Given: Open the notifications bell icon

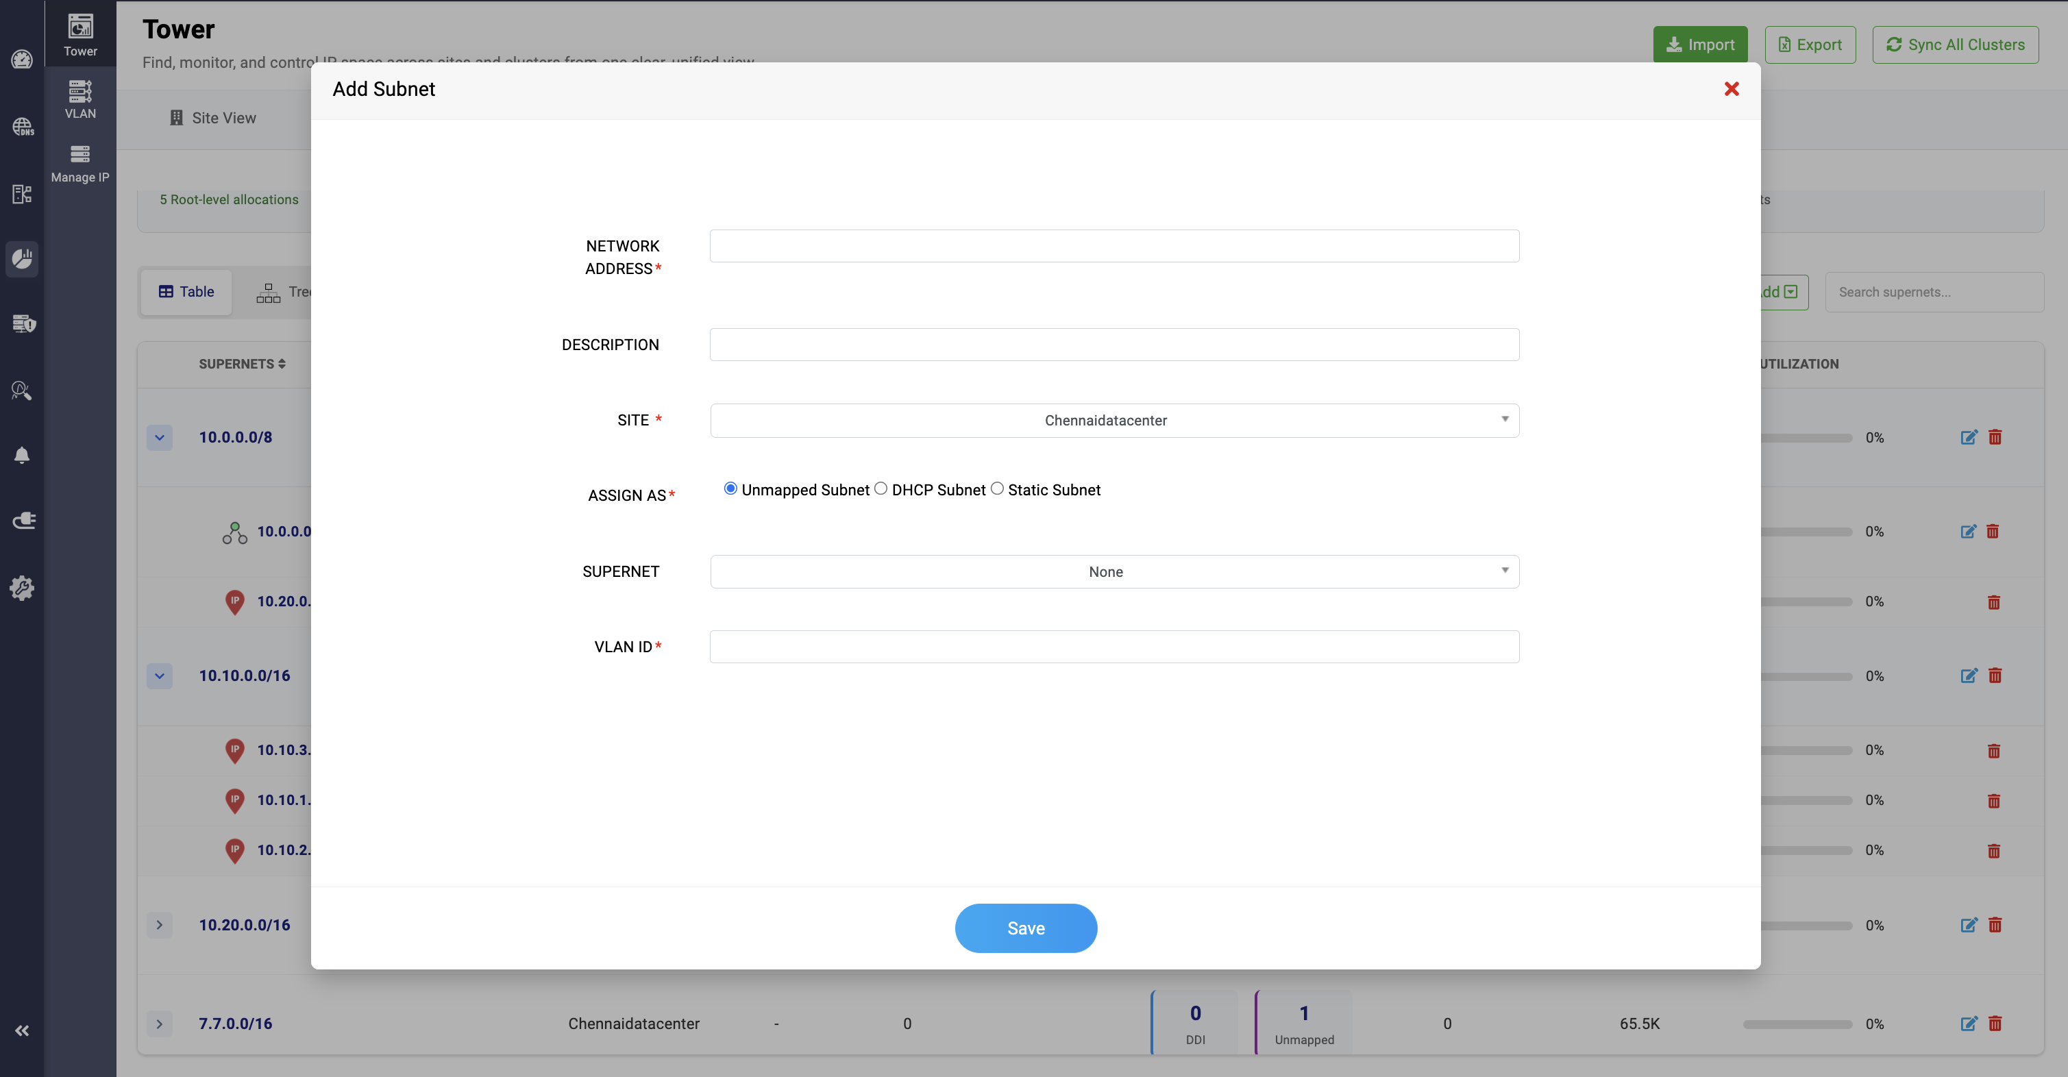Looking at the screenshot, I should 22,455.
